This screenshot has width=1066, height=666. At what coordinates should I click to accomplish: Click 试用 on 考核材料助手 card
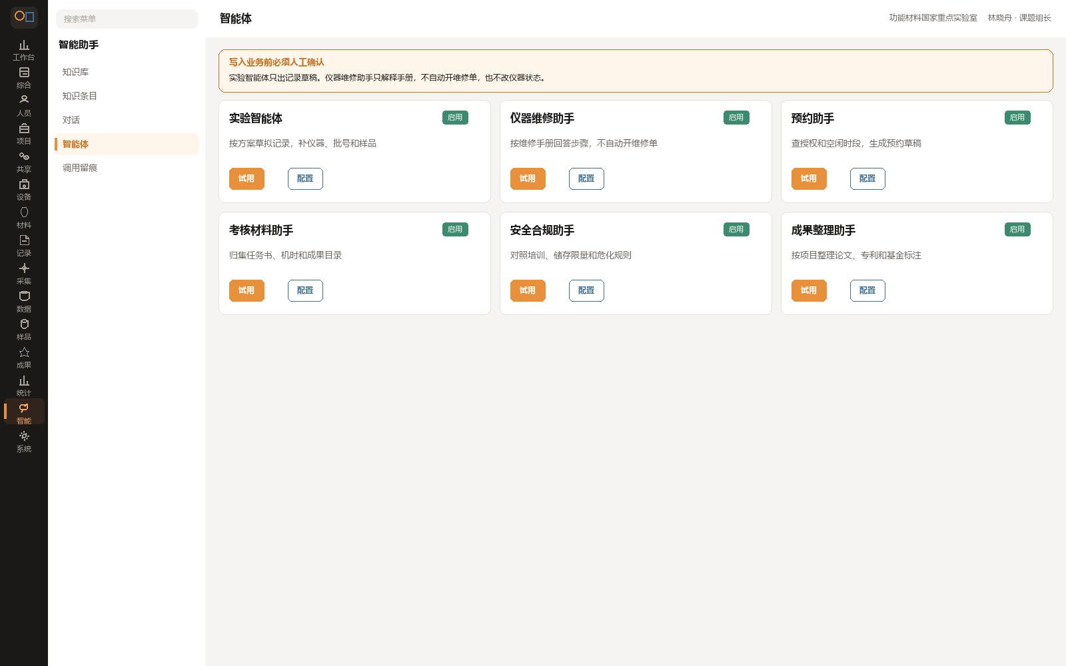pyautogui.click(x=247, y=290)
